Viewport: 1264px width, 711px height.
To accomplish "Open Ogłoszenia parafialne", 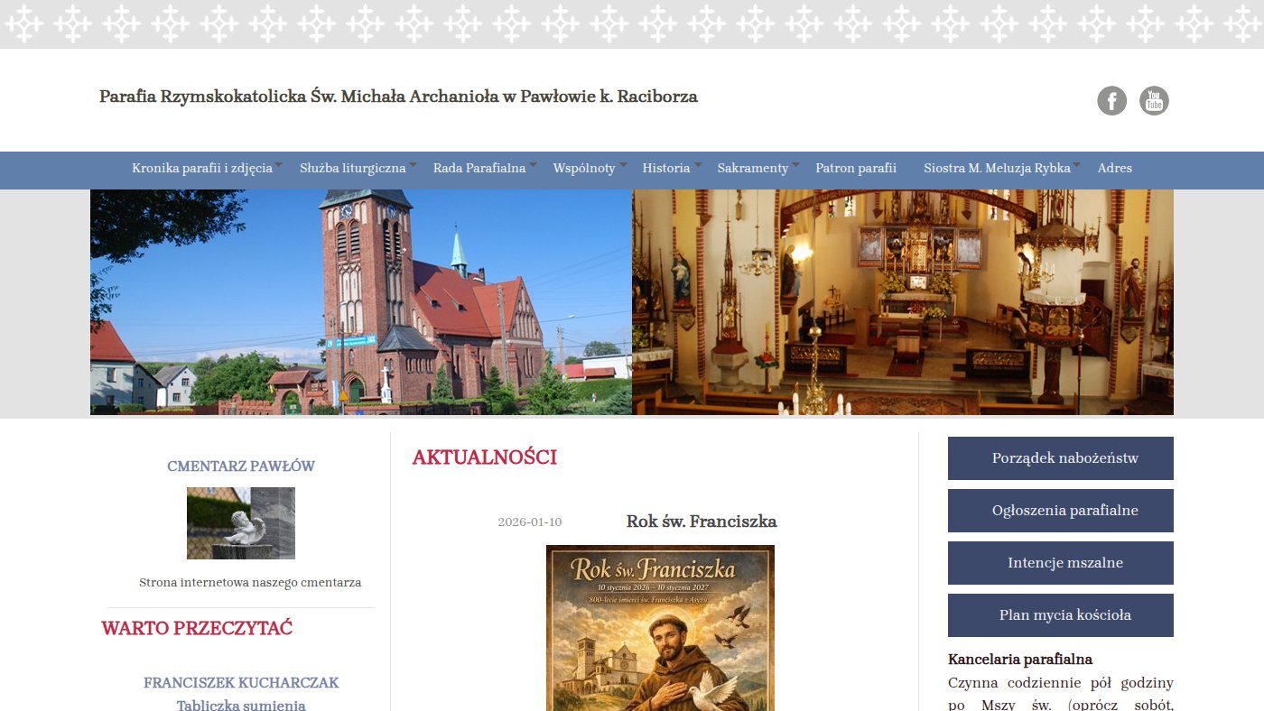I will pyautogui.click(x=1061, y=511).
